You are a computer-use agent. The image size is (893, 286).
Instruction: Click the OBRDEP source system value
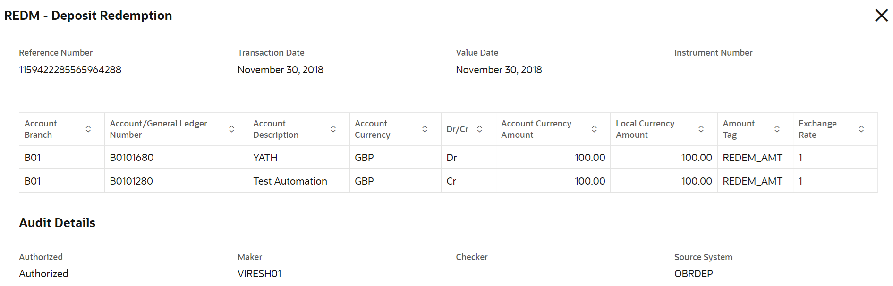pyautogui.click(x=693, y=274)
